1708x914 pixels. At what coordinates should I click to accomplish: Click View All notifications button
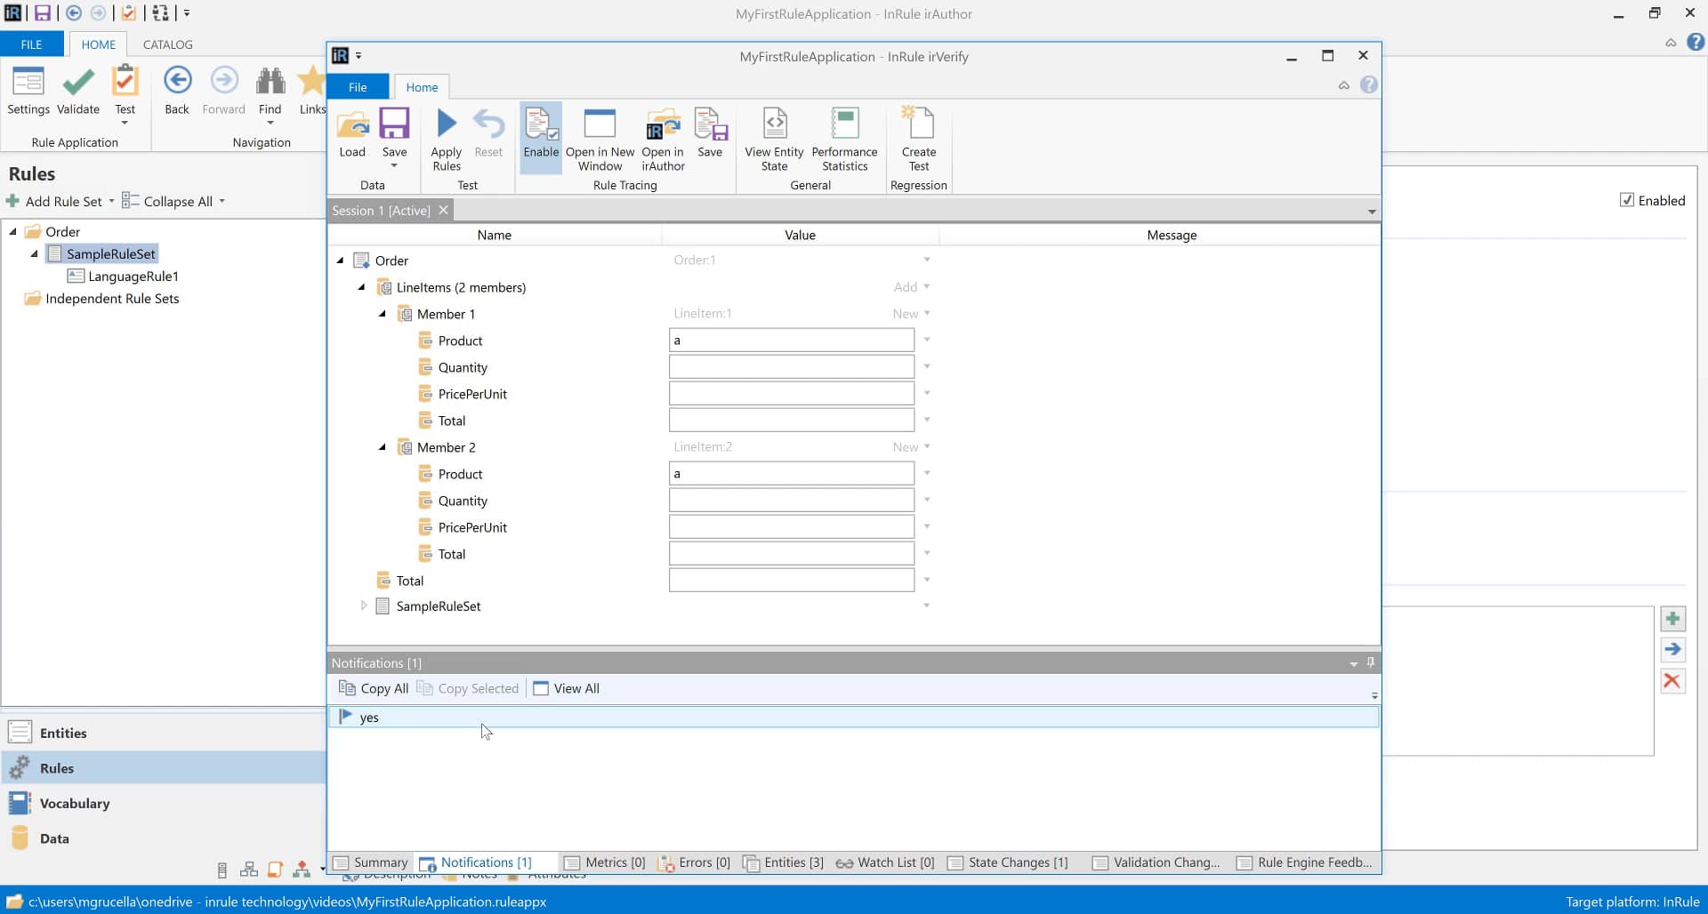click(x=567, y=688)
